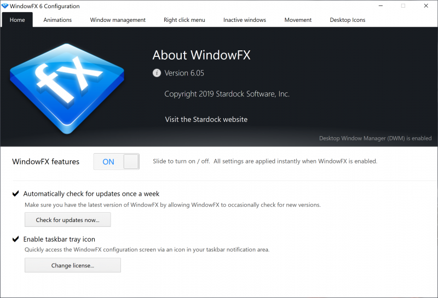Click the About WindowFX heading
This screenshot has width=438, height=298.
(x=201, y=55)
